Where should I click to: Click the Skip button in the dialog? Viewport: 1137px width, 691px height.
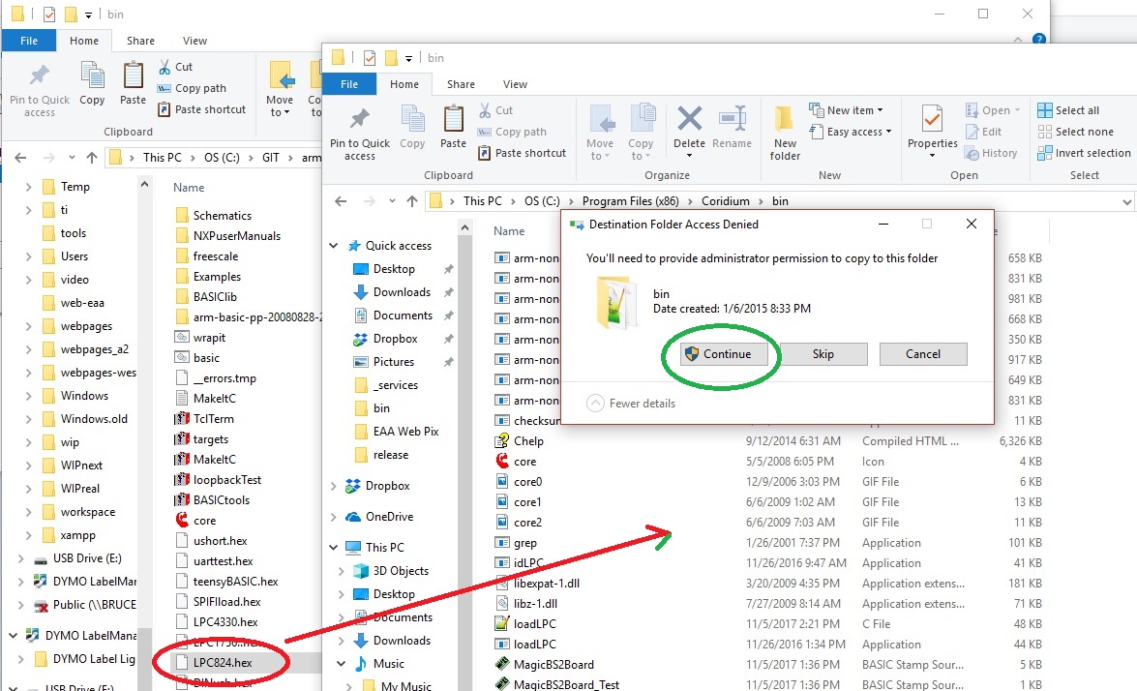tap(823, 354)
